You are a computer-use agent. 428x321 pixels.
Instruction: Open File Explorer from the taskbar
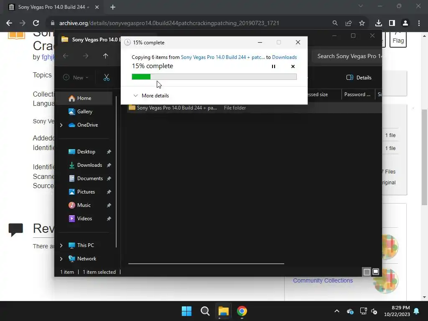pyautogui.click(x=223, y=311)
